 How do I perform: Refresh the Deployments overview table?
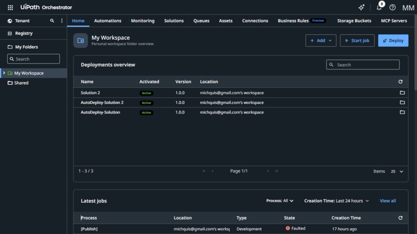tap(400, 82)
